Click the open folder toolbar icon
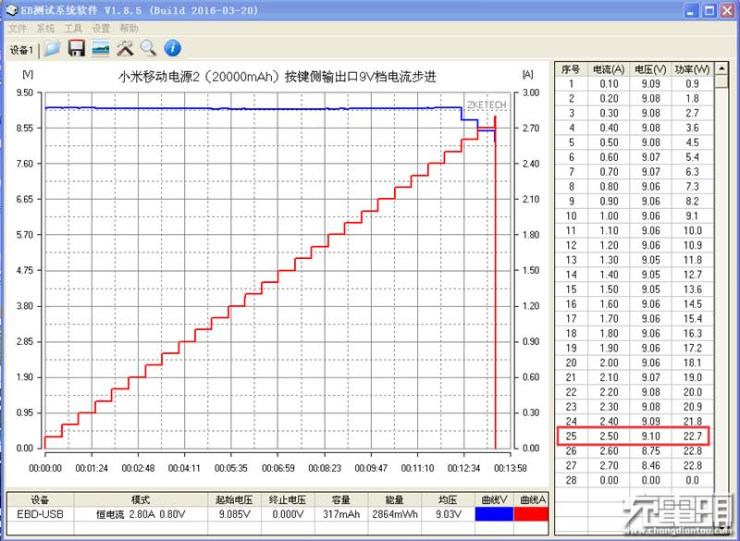The image size is (740, 541). point(53,48)
